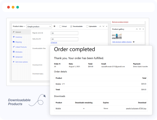Click the 'Download expiry' label
This screenshot has width=157, height=120.
(38, 74)
